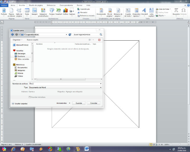
Task: Switch to the Inicio tab
Action: (13, 5)
